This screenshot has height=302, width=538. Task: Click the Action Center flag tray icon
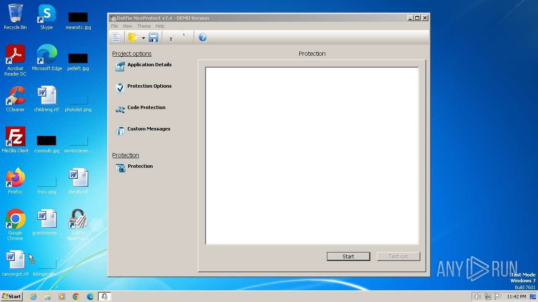pyautogui.click(x=498, y=297)
